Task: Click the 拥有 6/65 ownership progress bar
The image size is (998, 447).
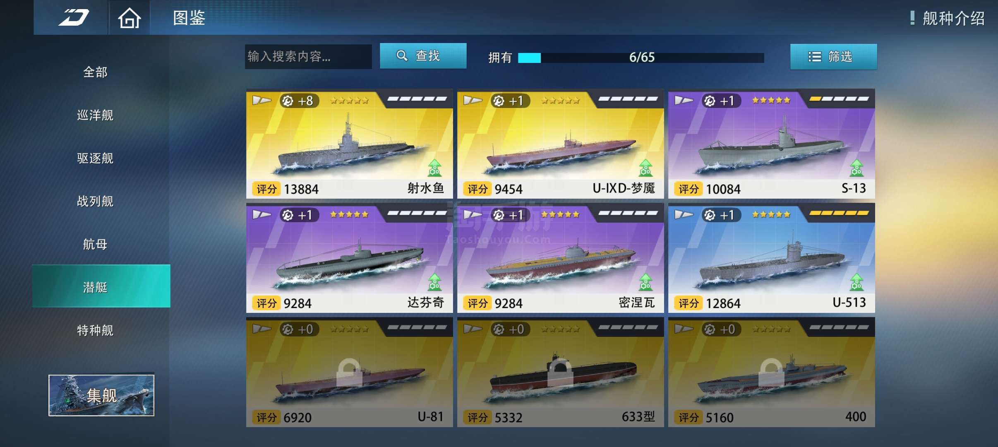Action: (641, 58)
